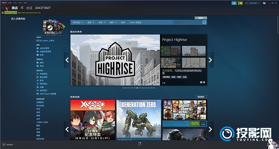Image resolution: width=279 pixels, height=149 pixels.
Task: Open 优惠 (Specials) sidebar link
Action: pos(40,87)
